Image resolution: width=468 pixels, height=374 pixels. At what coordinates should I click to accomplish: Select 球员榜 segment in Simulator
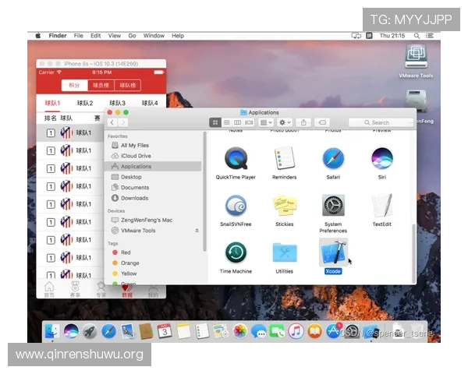[x=101, y=85]
